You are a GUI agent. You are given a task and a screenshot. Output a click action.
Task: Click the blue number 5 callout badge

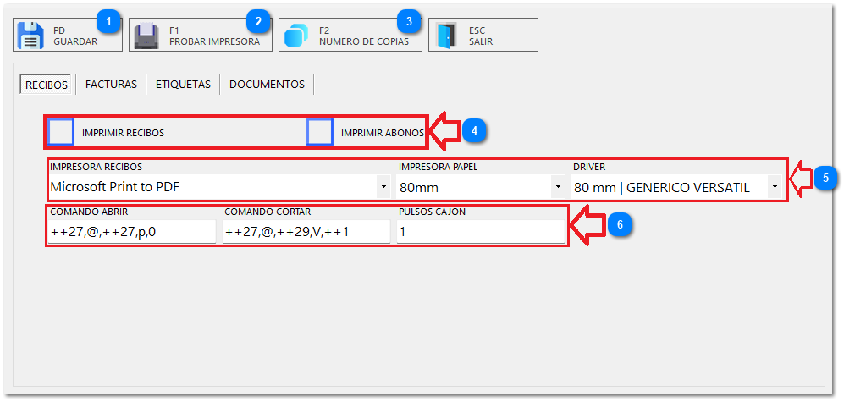click(825, 178)
